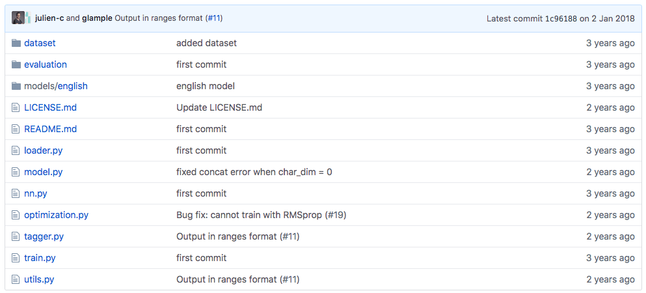The image size is (646, 293).
Task: Open the julien-c author profile link
Action: pos(49,18)
